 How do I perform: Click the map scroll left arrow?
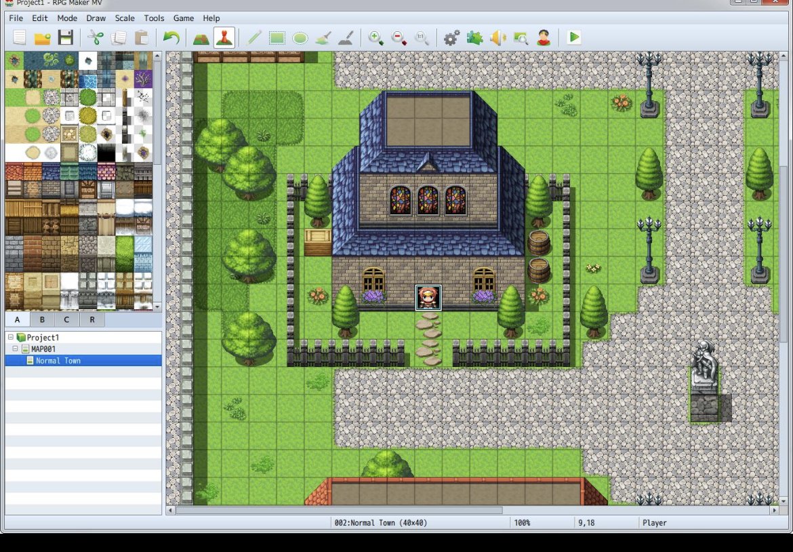click(x=170, y=510)
